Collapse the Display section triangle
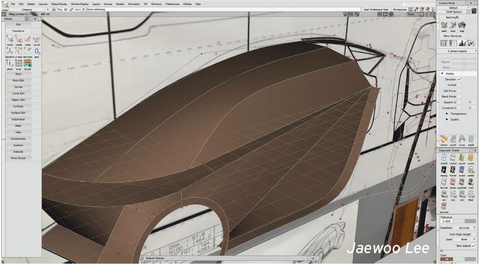The height and width of the screenshot is (264, 479). pos(442,74)
